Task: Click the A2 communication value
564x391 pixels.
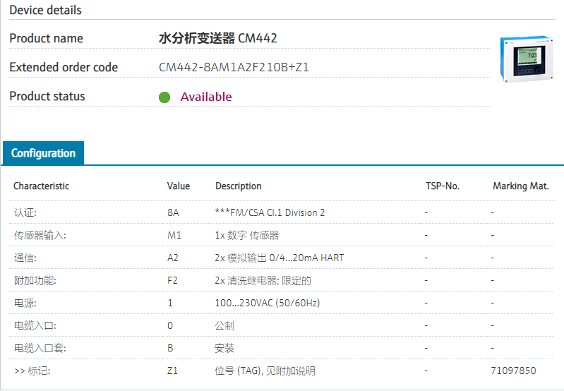Action: [x=173, y=258]
